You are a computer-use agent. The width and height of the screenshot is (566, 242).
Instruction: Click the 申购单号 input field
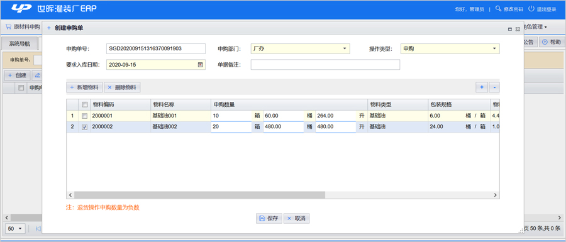coord(156,48)
